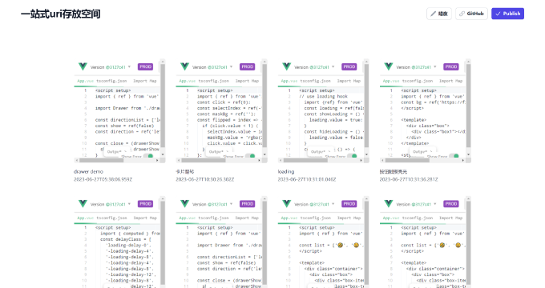Click the Vue logo in the loading card

[286, 66]
